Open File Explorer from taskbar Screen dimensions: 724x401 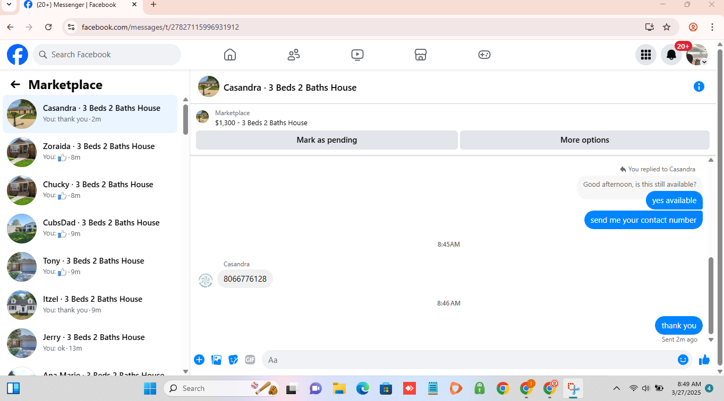[x=339, y=389]
